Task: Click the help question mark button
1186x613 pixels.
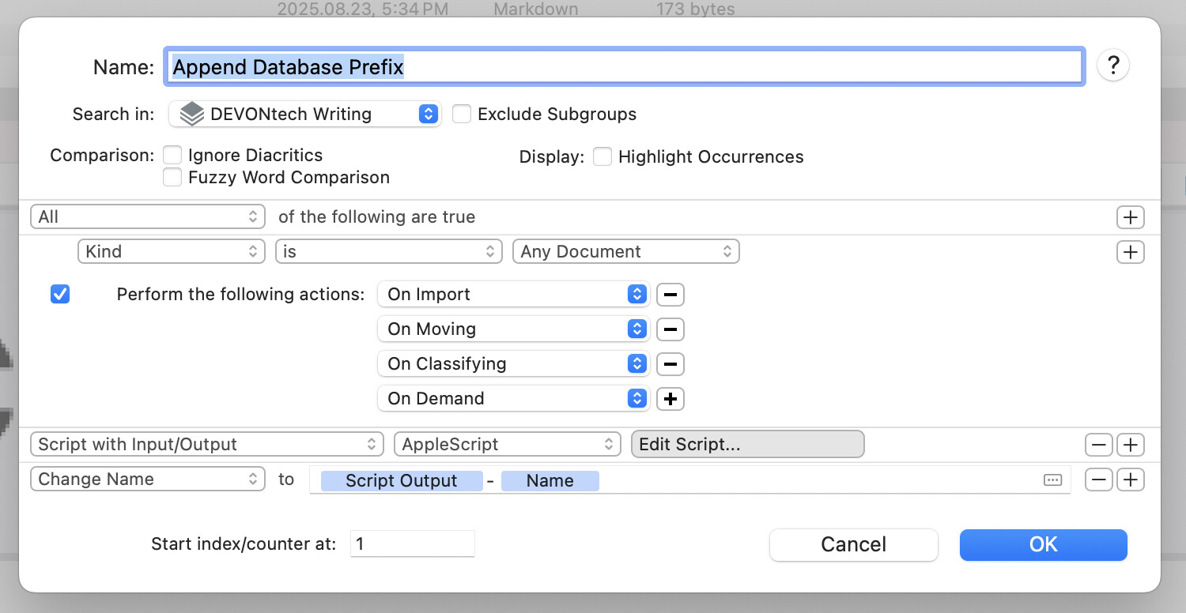Action: coord(1112,66)
